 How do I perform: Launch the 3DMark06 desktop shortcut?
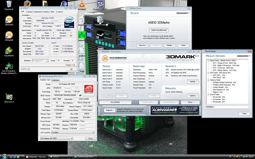click(x=9, y=36)
